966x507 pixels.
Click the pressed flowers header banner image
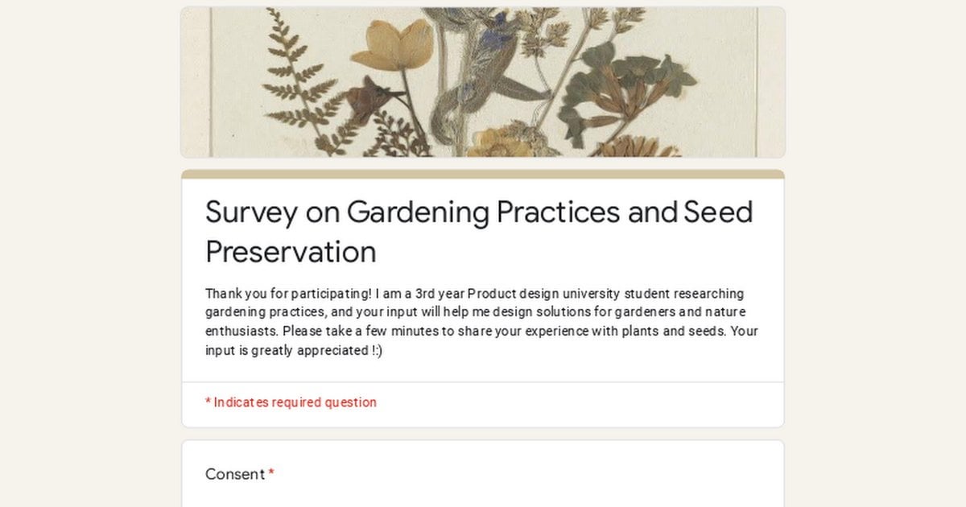(483, 82)
